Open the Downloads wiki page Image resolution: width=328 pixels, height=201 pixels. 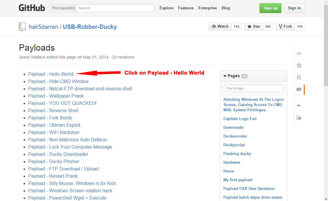tap(233, 128)
